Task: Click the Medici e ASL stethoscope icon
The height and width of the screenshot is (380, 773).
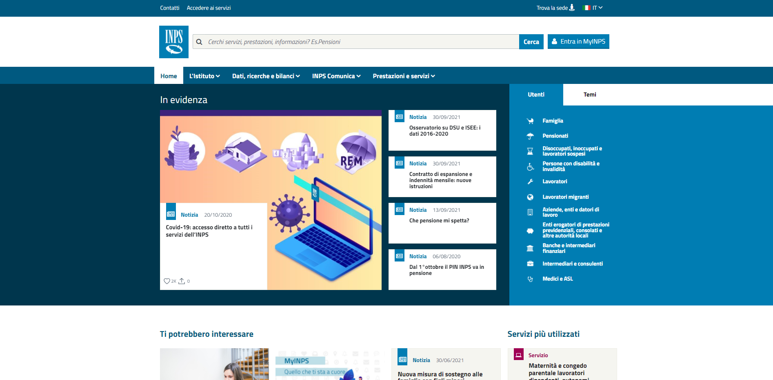Action: 530,279
